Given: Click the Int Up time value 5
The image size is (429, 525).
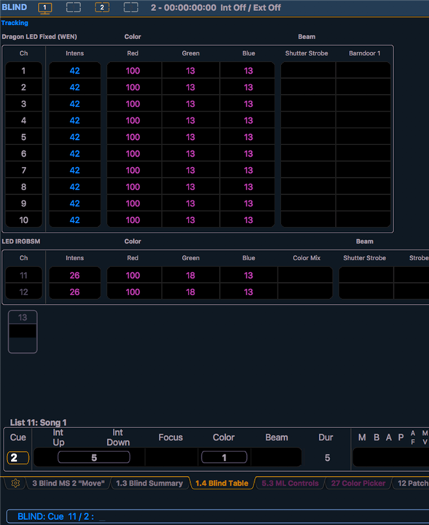Looking at the screenshot, I should (94, 457).
